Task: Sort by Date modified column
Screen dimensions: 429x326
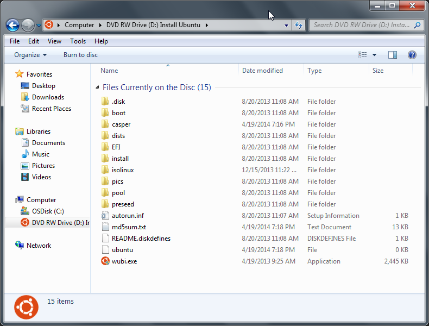Action: pyautogui.click(x=271, y=70)
